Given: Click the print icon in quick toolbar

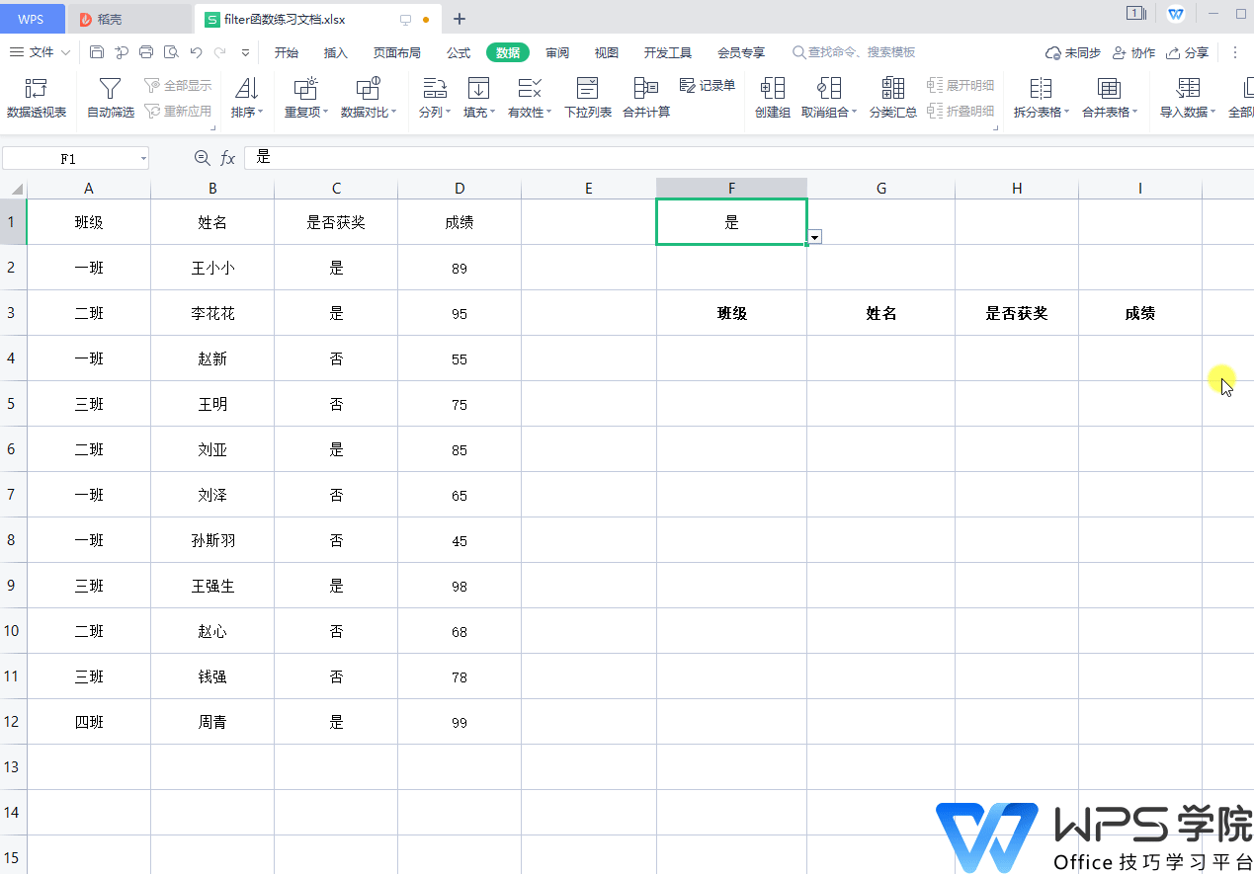Looking at the screenshot, I should tap(146, 52).
